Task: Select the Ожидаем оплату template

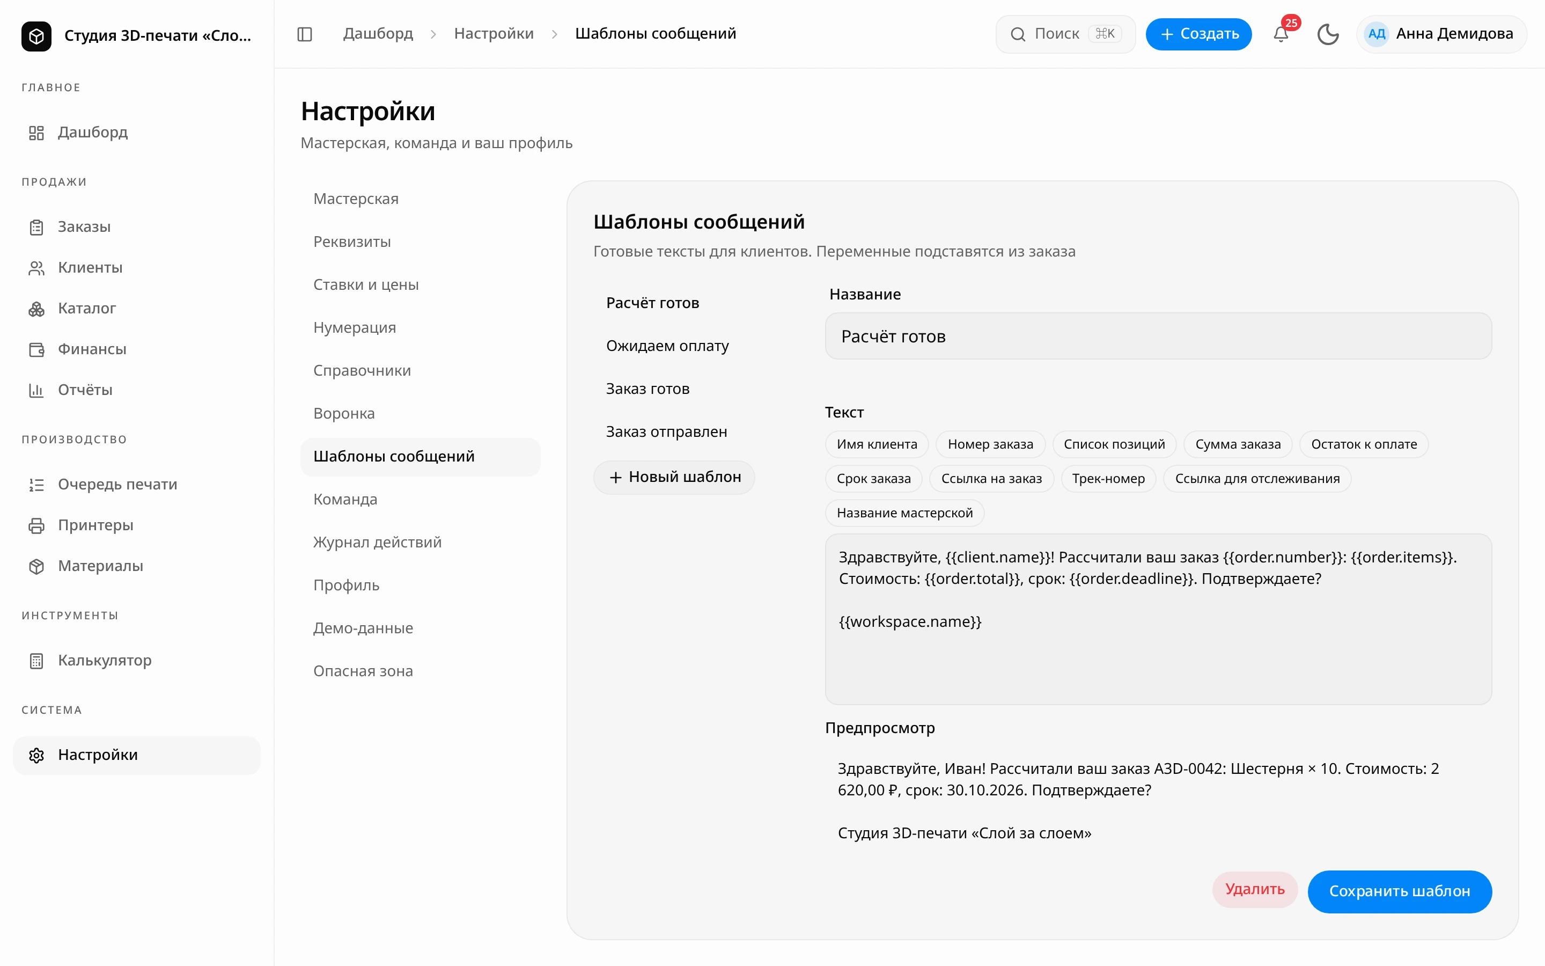Action: (x=667, y=346)
